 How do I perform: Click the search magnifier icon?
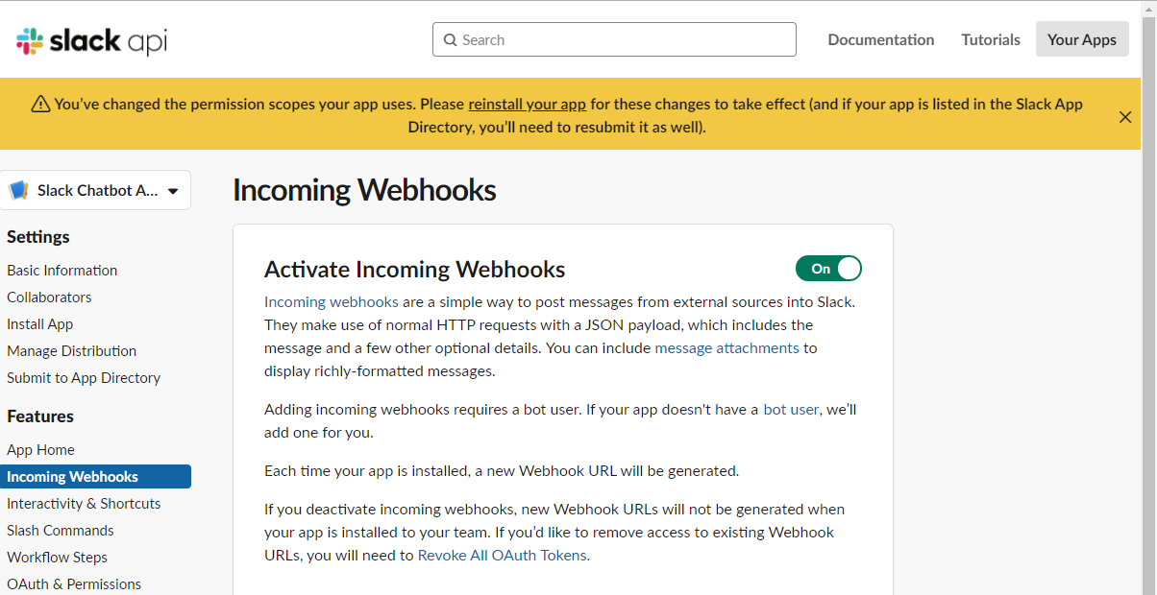tap(450, 40)
